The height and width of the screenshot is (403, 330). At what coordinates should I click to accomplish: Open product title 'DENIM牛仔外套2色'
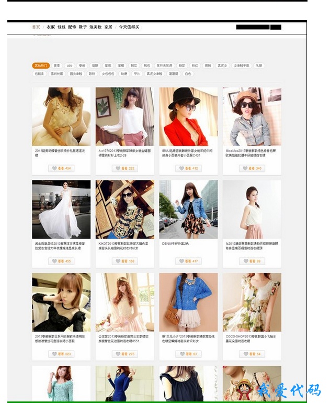click(175, 243)
